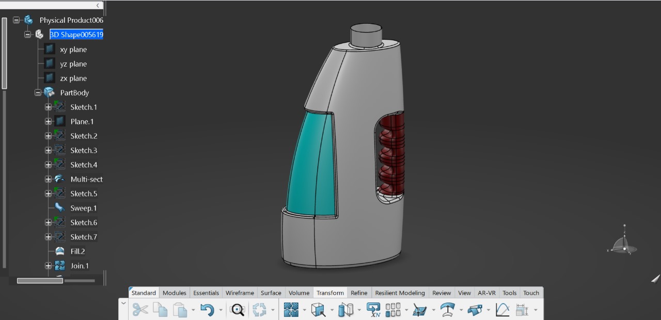Collapse the action bar with chevron

coord(123,303)
